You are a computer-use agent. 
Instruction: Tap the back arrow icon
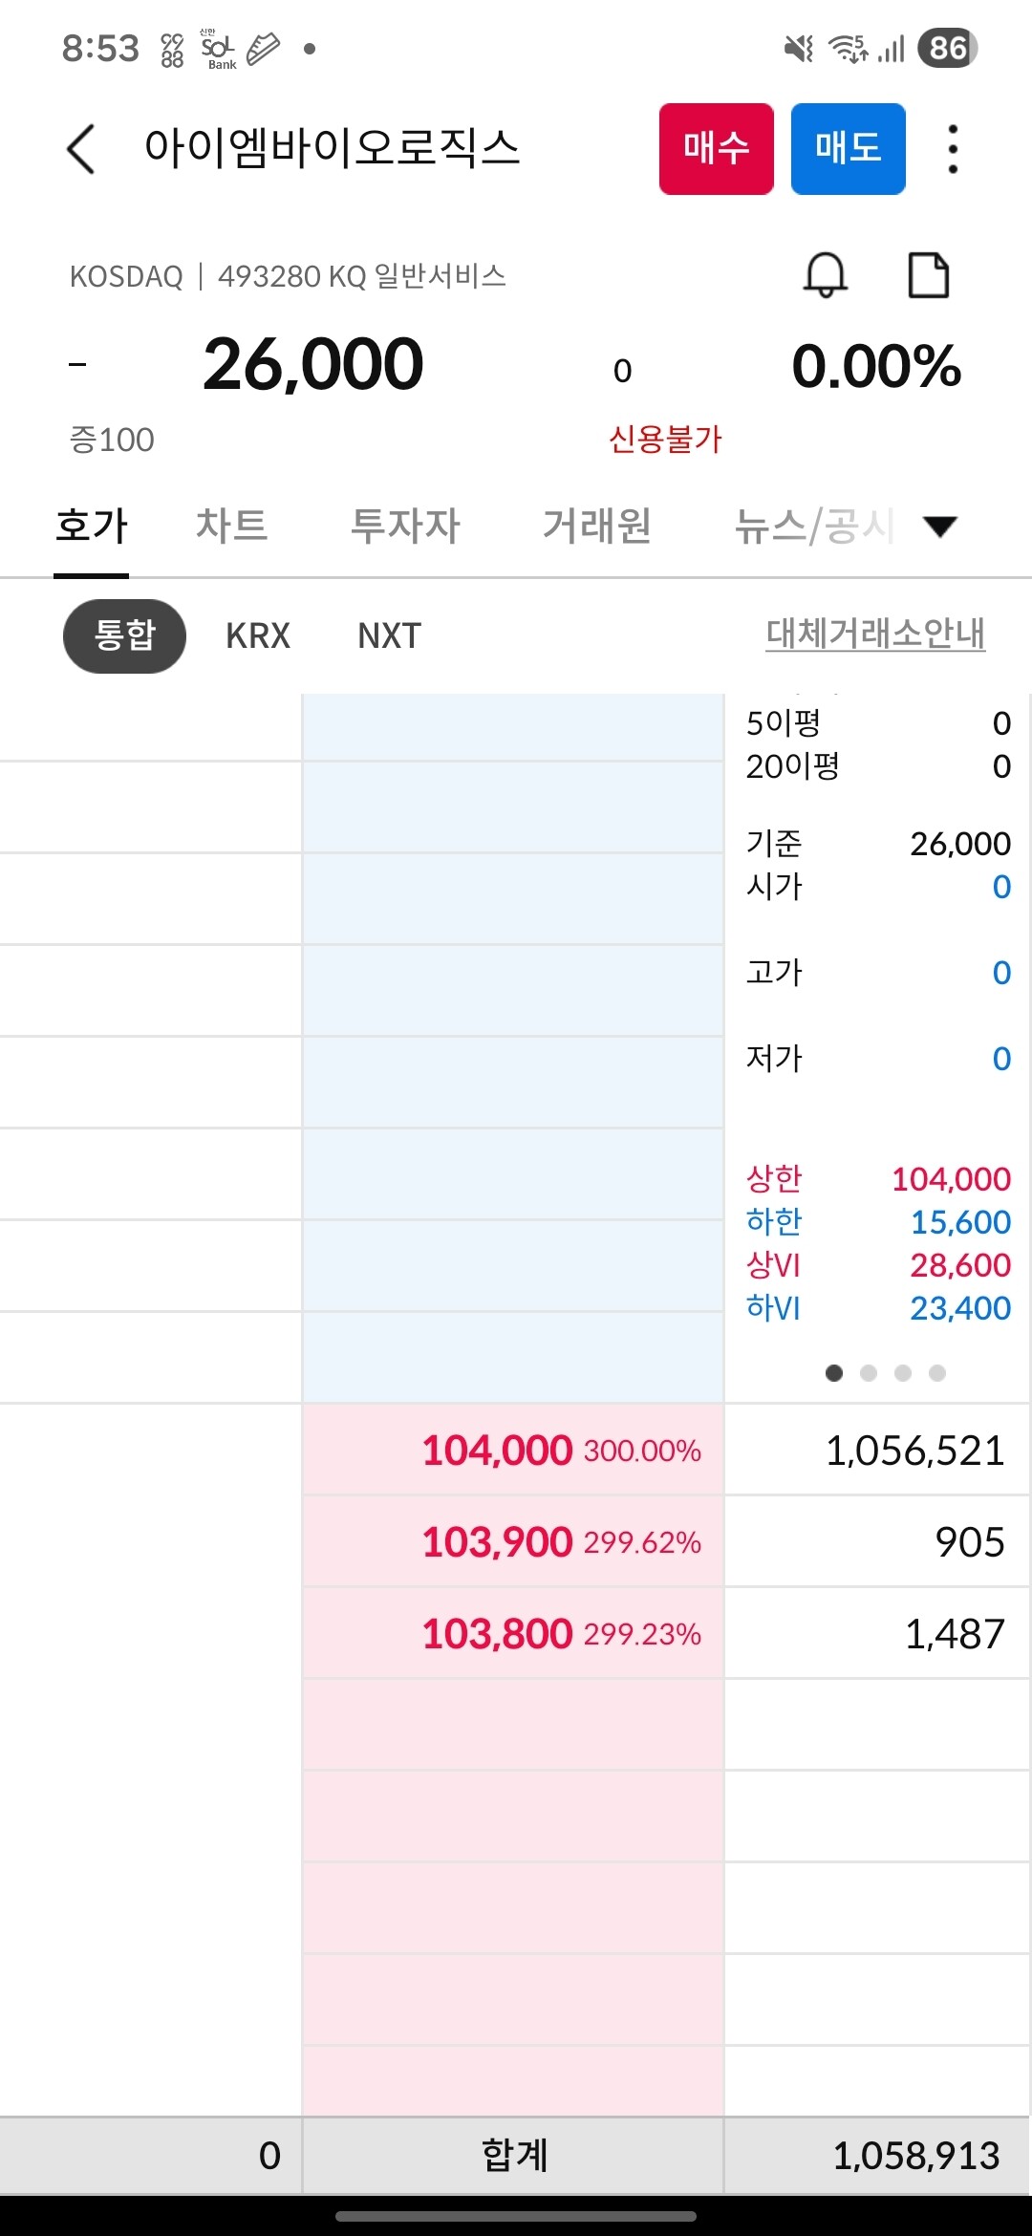coord(82,149)
